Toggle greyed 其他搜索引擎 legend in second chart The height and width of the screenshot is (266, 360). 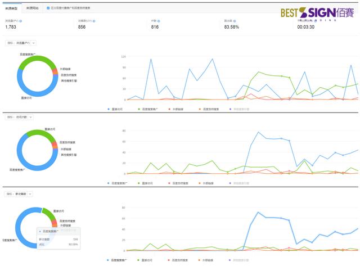click(240, 183)
